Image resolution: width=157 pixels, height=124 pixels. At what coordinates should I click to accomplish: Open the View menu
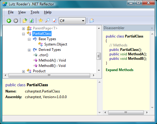click(x=22, y=12)
